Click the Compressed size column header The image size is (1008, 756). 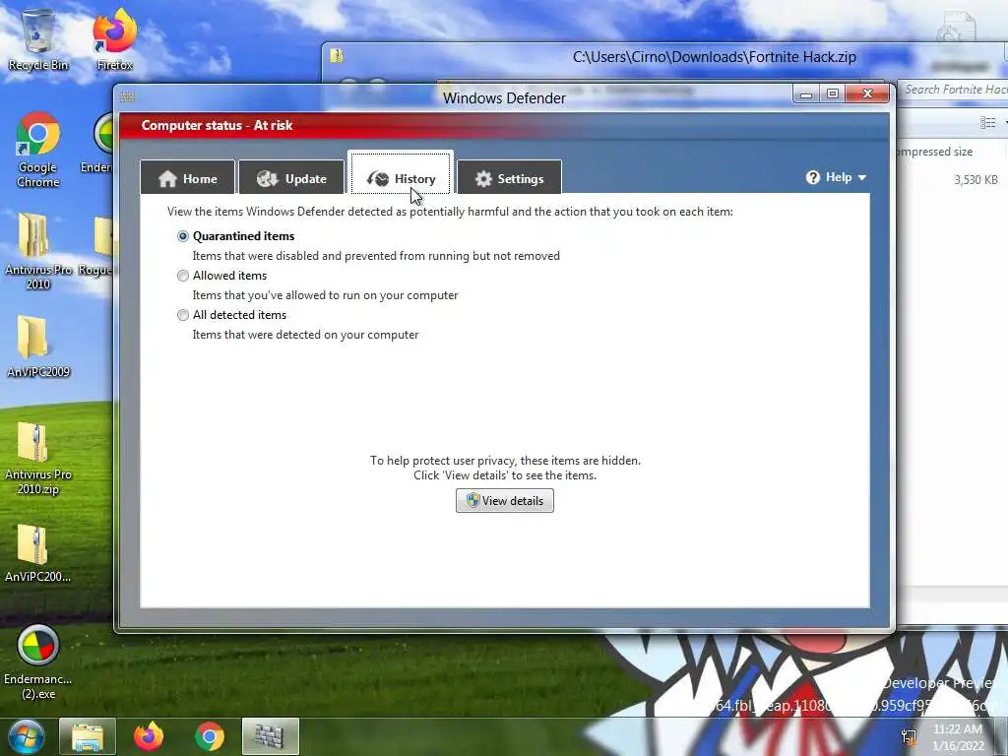click(x=935, y=152)
